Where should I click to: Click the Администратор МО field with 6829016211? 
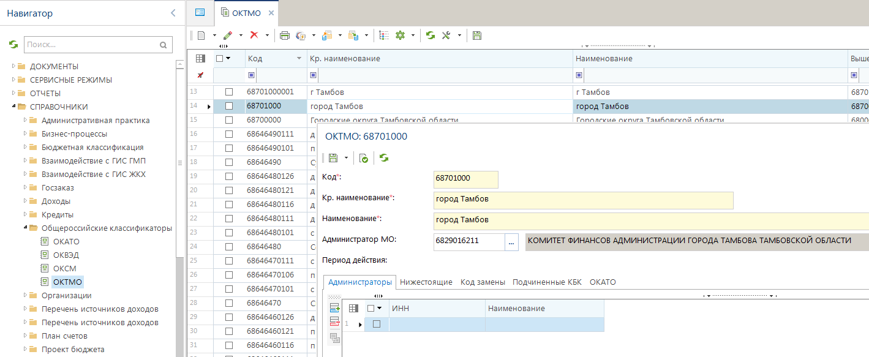coord(469,242)
